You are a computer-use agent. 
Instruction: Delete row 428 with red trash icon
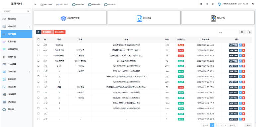(x=244, y=108)
